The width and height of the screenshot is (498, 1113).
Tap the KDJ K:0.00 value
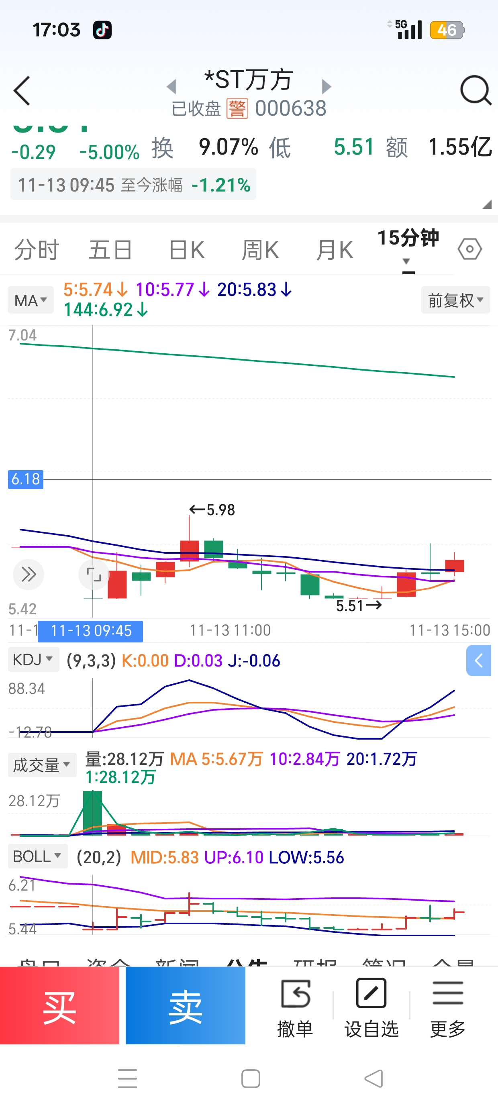pos(145,660)
